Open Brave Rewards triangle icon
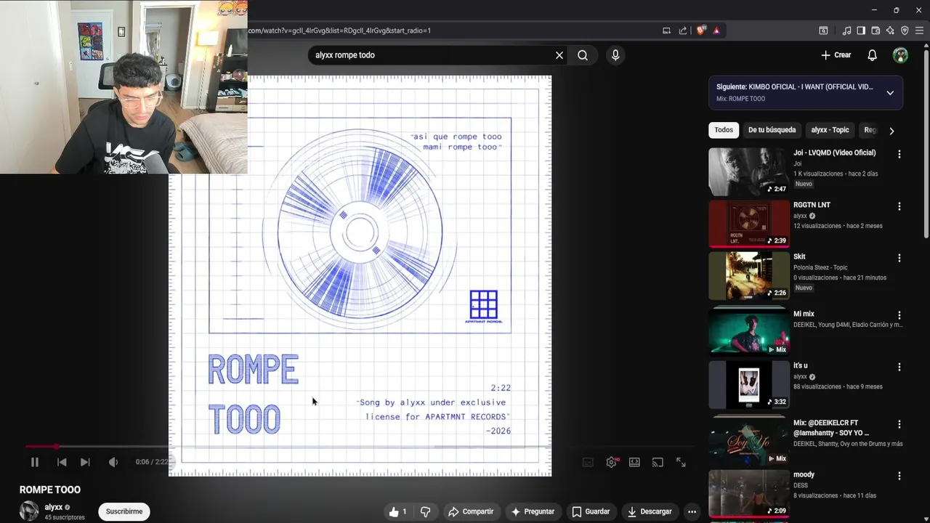This screenshot has width=930, height=523. pos(716,31)
